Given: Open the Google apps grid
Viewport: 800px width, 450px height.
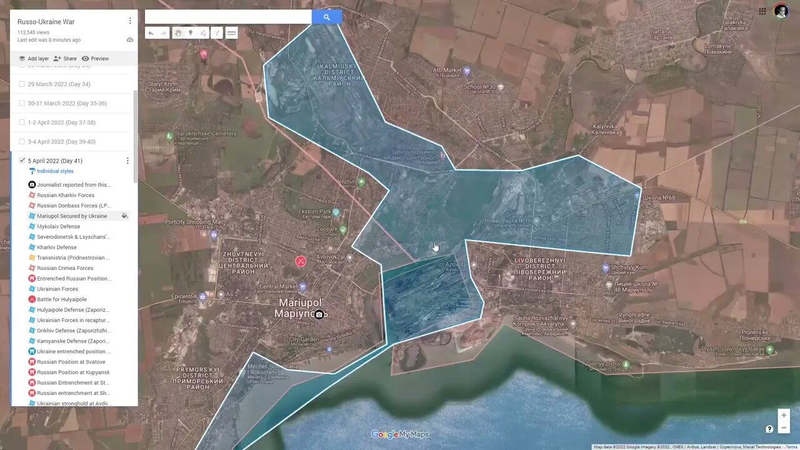Looking at the screenshot, I should pyautogui.click(x=762, y=11).
